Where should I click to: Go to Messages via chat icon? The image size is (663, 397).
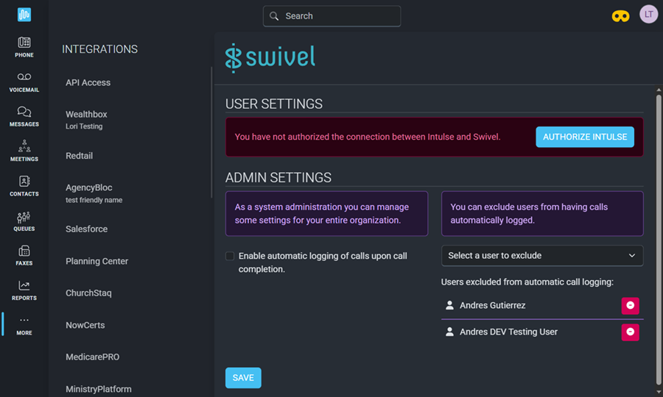click(x=24, y=112)
